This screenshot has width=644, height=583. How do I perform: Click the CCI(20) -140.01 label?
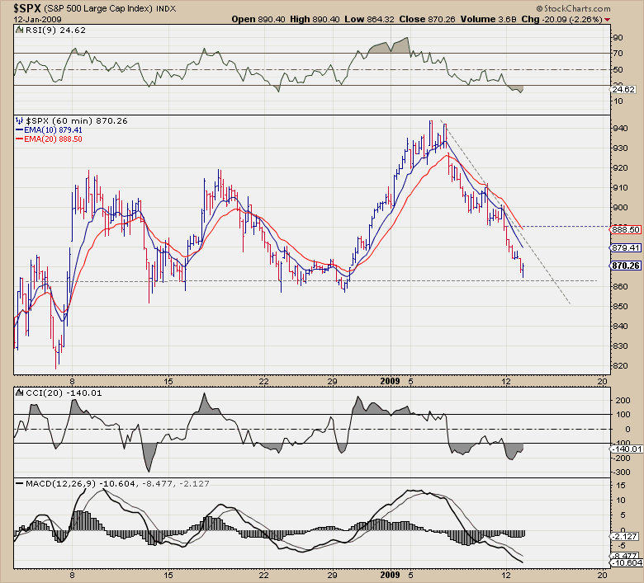[64, 393]
